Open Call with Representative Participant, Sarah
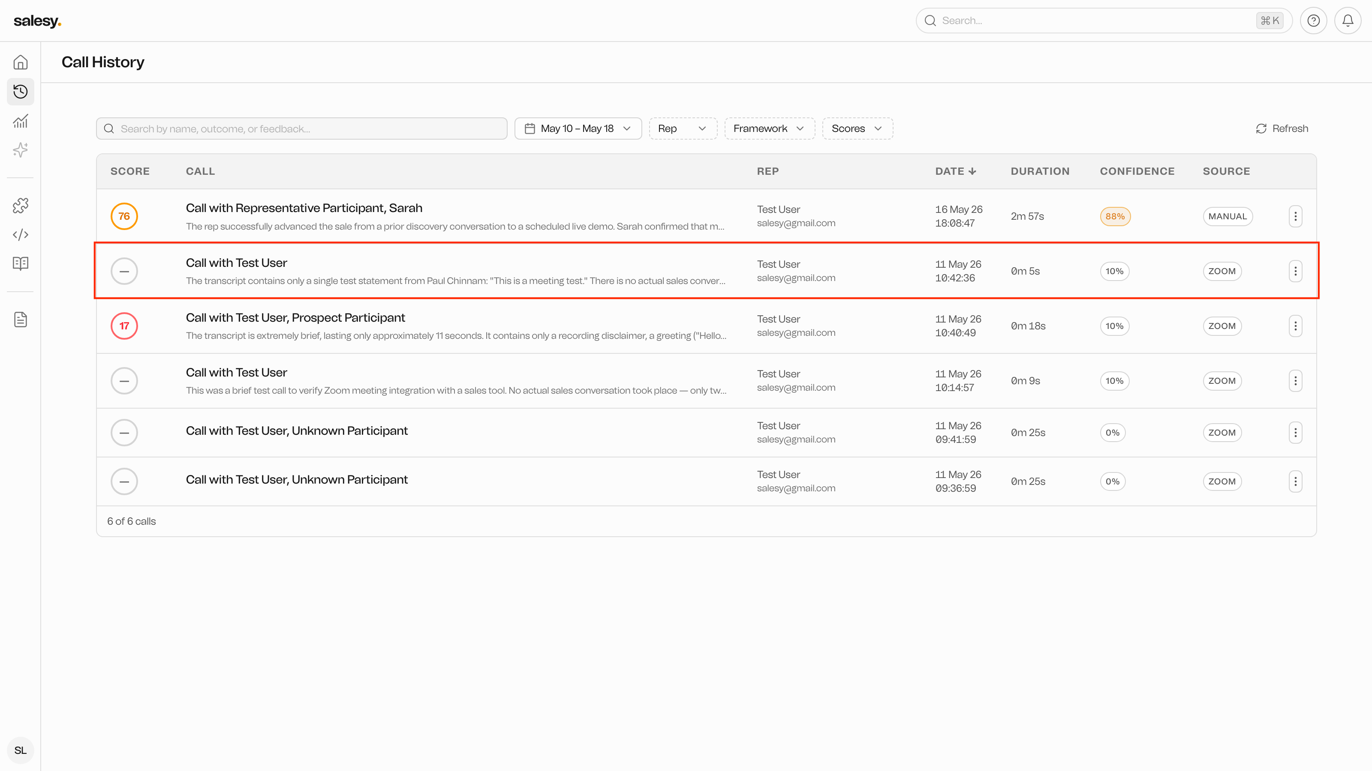The width and height of the screenshot is (1372, 771). click(304, 208)
